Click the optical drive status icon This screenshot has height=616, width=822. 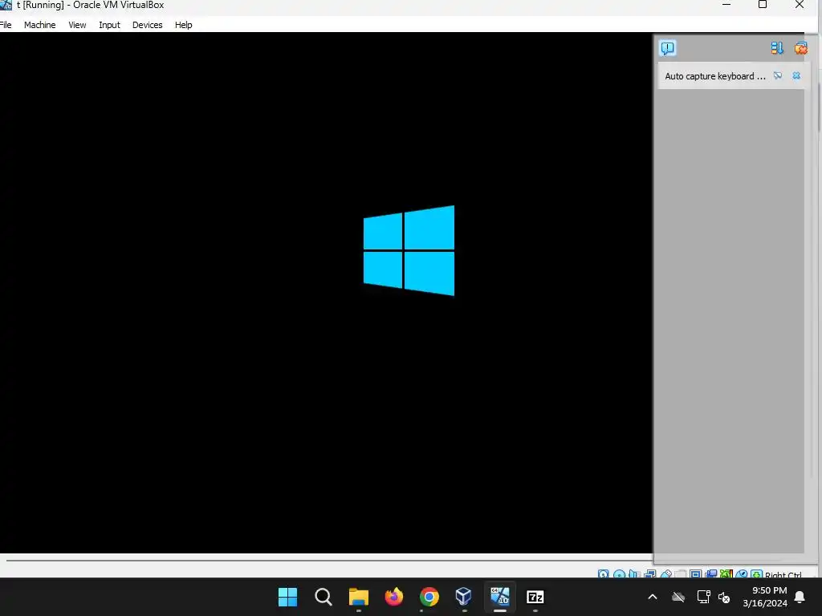click(x=620, y=574)
